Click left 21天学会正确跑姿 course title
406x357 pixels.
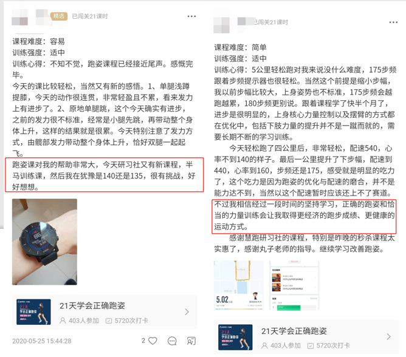point(92,306)
